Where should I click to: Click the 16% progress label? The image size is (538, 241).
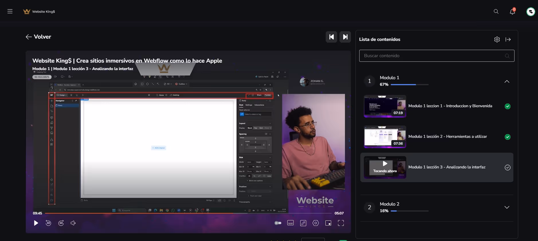384,211
